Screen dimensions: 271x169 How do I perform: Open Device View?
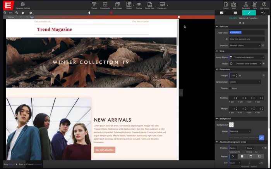pos(149,5)
